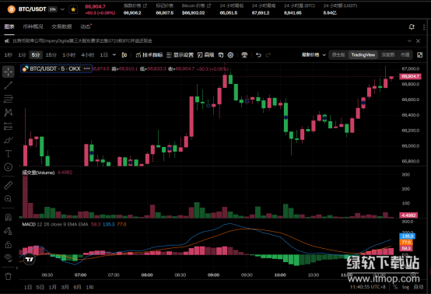
Task: Collapse the news banner chevron
Action: [409, 41]
